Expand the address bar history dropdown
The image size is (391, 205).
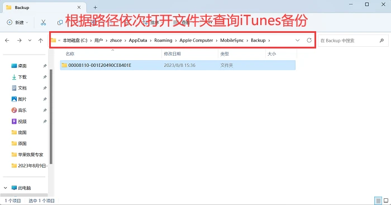pos(297,40)
